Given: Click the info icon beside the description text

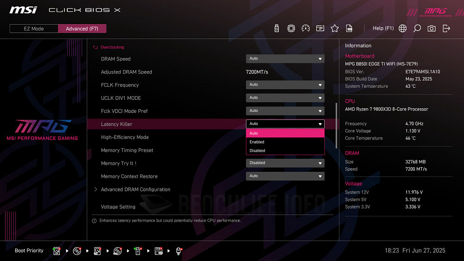Looking at the screenshot, I should pyautogui.click(x=94, y=221).
